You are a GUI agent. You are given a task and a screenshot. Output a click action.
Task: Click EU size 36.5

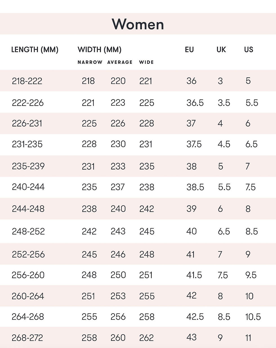coord(195,103)
